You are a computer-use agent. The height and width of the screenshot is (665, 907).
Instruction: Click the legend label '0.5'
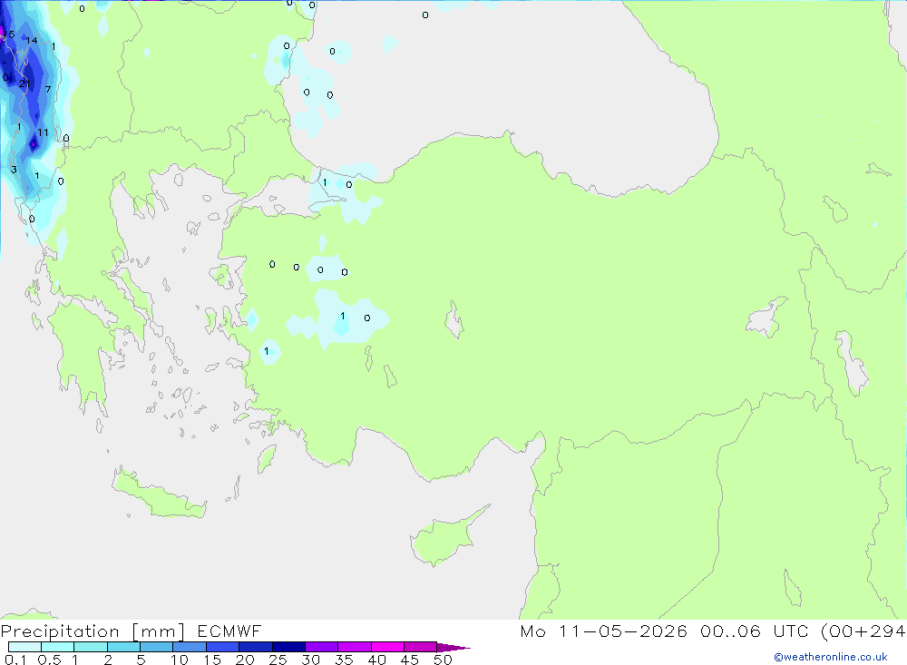point(49,660)
